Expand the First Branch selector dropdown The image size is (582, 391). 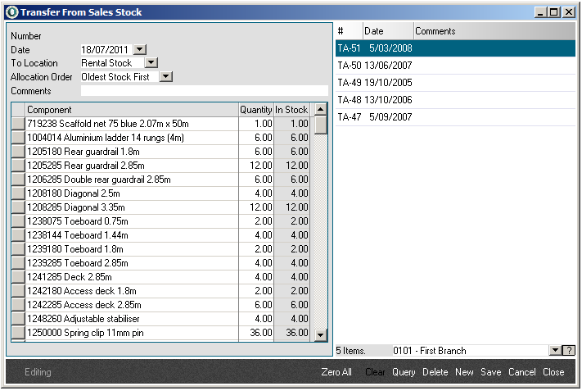(555, 351)
